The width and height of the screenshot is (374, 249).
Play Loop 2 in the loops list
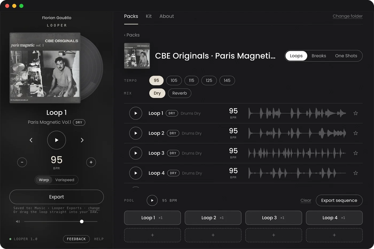tap(136, 133)
